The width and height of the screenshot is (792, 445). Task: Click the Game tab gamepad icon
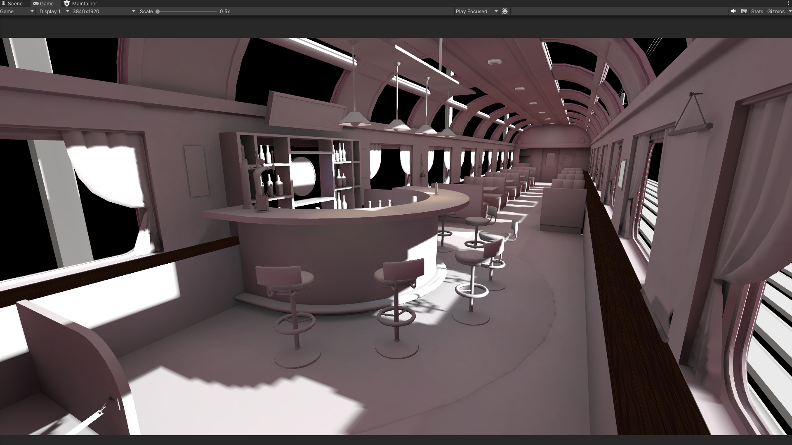click(36, 3)
